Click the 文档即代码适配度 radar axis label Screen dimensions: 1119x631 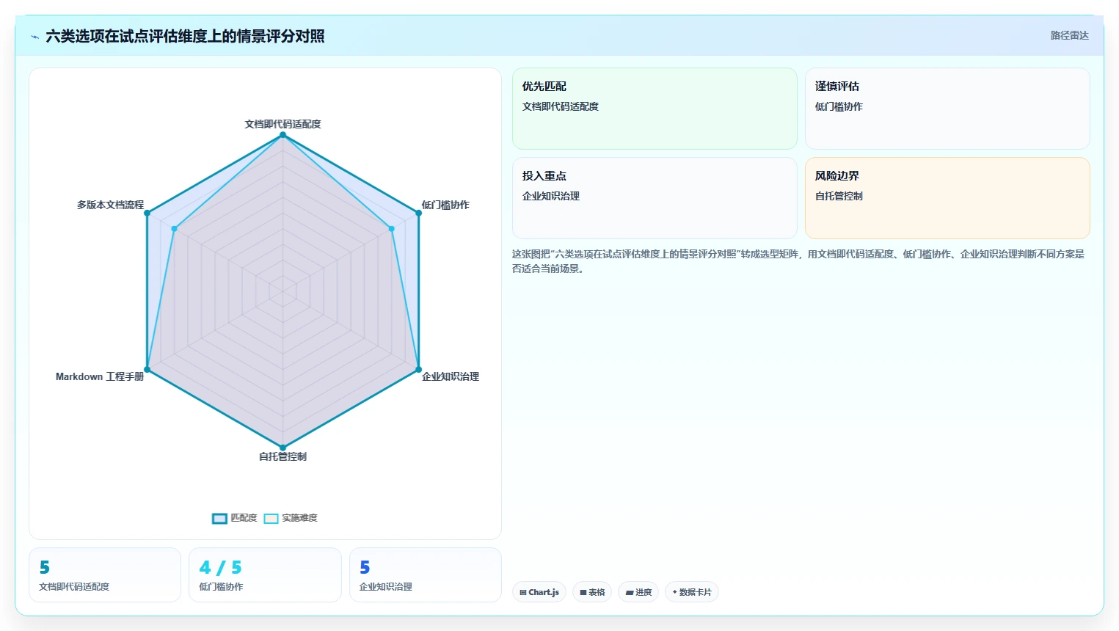283,124
